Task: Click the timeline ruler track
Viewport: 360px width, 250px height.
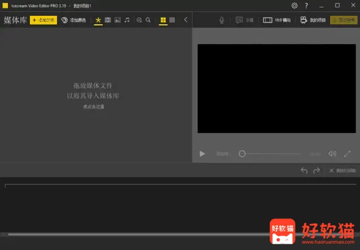Action: point(181,186)
